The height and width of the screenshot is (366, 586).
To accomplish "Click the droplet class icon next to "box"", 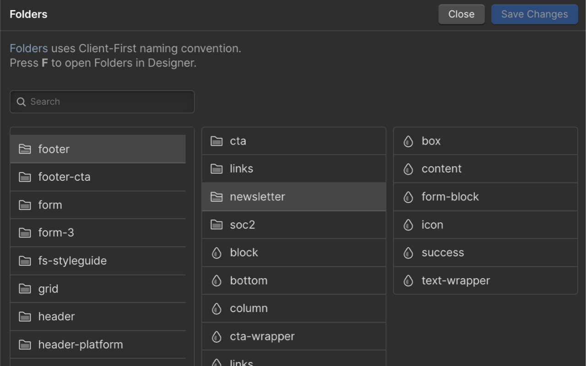I will coord(408,141).
